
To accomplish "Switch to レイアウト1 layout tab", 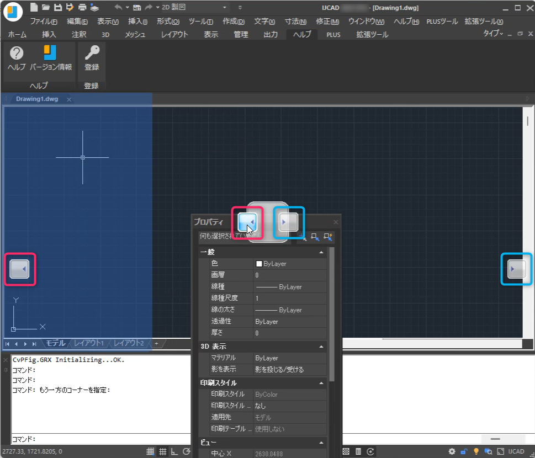I will 89,343.
